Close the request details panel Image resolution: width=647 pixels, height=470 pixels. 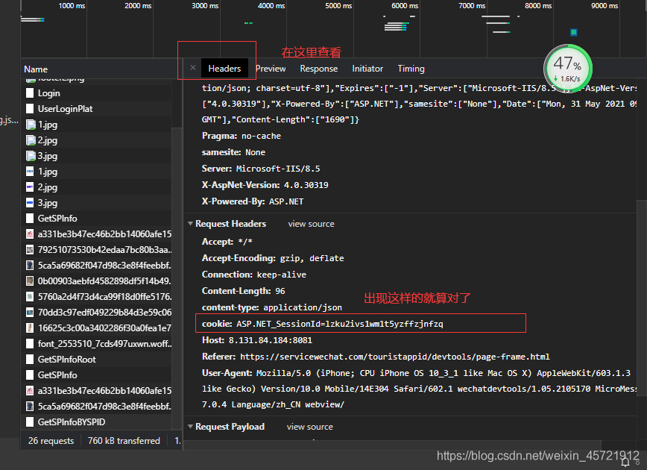click(x=193, y=68)
